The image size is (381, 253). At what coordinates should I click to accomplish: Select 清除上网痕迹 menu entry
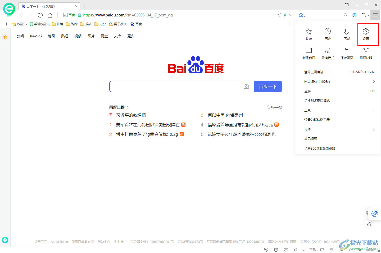(x=337, y=72)
